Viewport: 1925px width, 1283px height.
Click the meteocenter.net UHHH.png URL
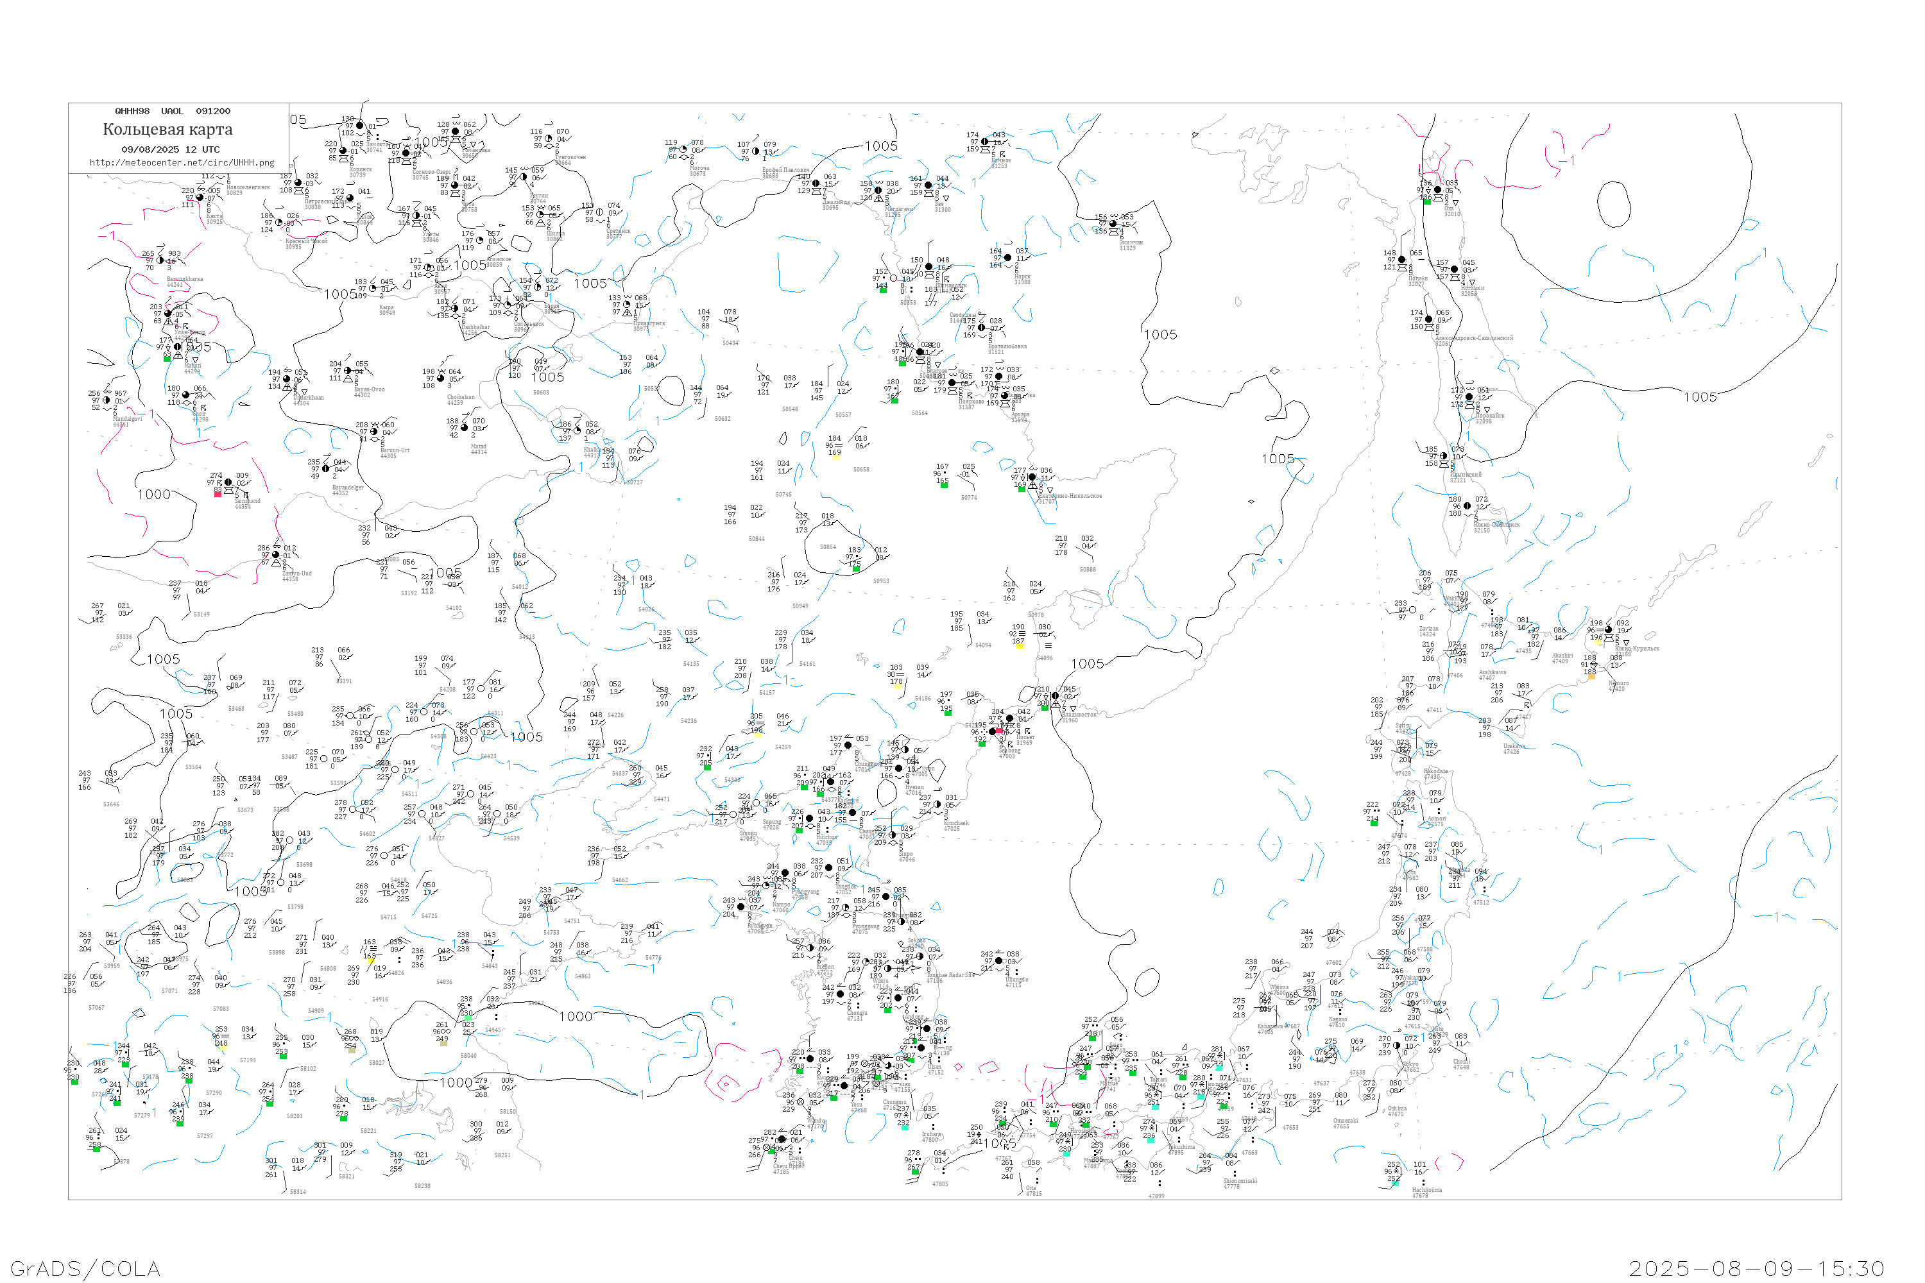pos(182,163)
